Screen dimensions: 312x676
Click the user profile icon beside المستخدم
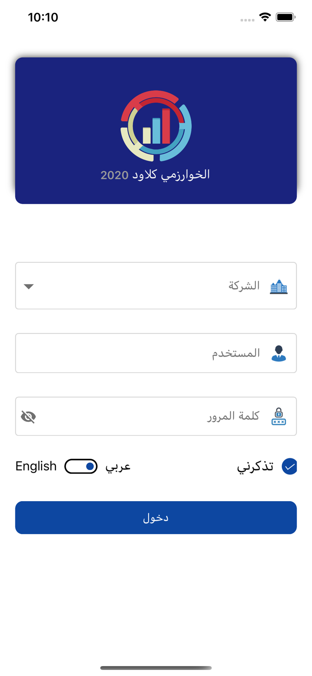coord(279,353)
